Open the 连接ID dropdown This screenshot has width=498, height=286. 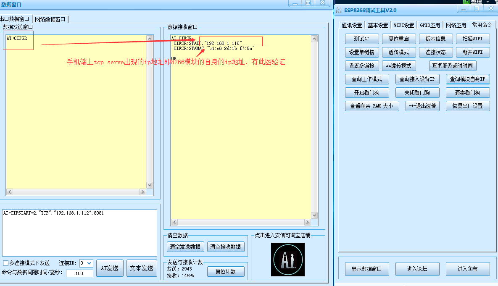[86, 263]
